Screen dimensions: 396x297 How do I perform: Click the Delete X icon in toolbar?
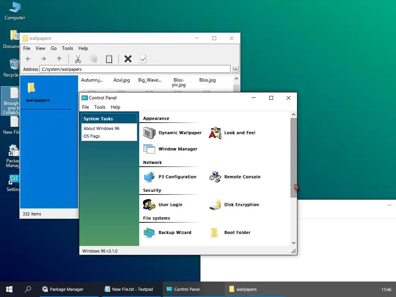(x=128, y=59)
